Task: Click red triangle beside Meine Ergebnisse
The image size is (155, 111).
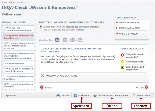Action: 117,22
